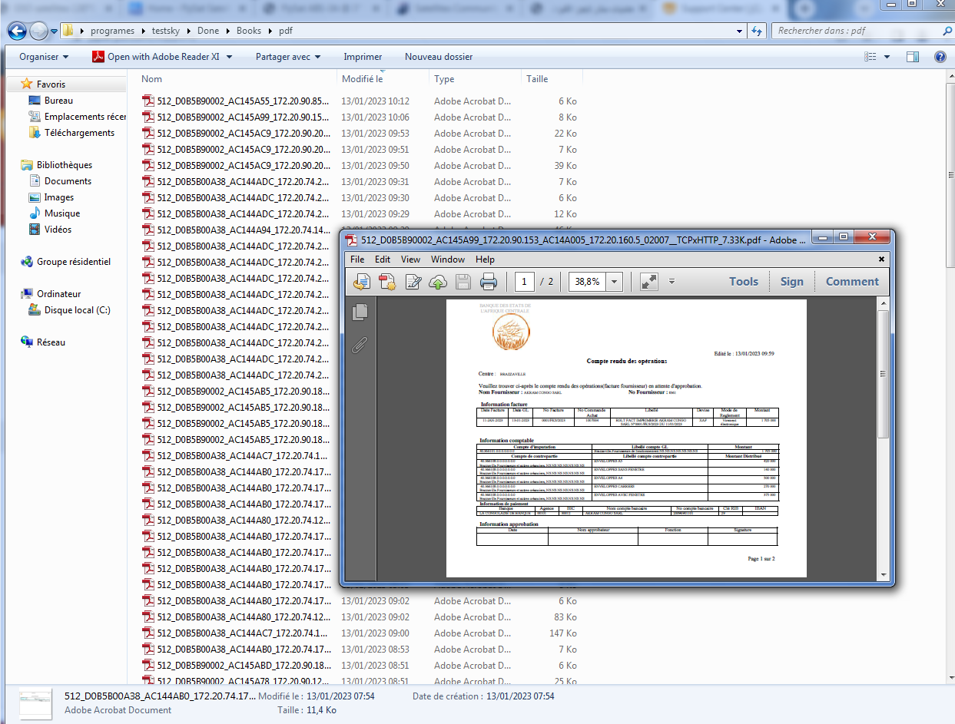Click the page number input field
This screenshot has height=724, width=955.
(524, 282)
